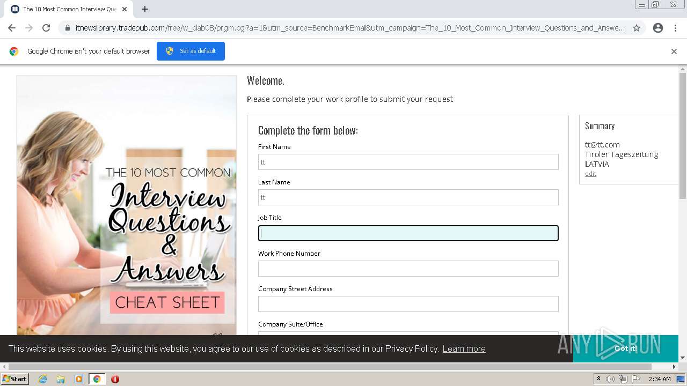Show hidden system tray icons

coord(598,379)
